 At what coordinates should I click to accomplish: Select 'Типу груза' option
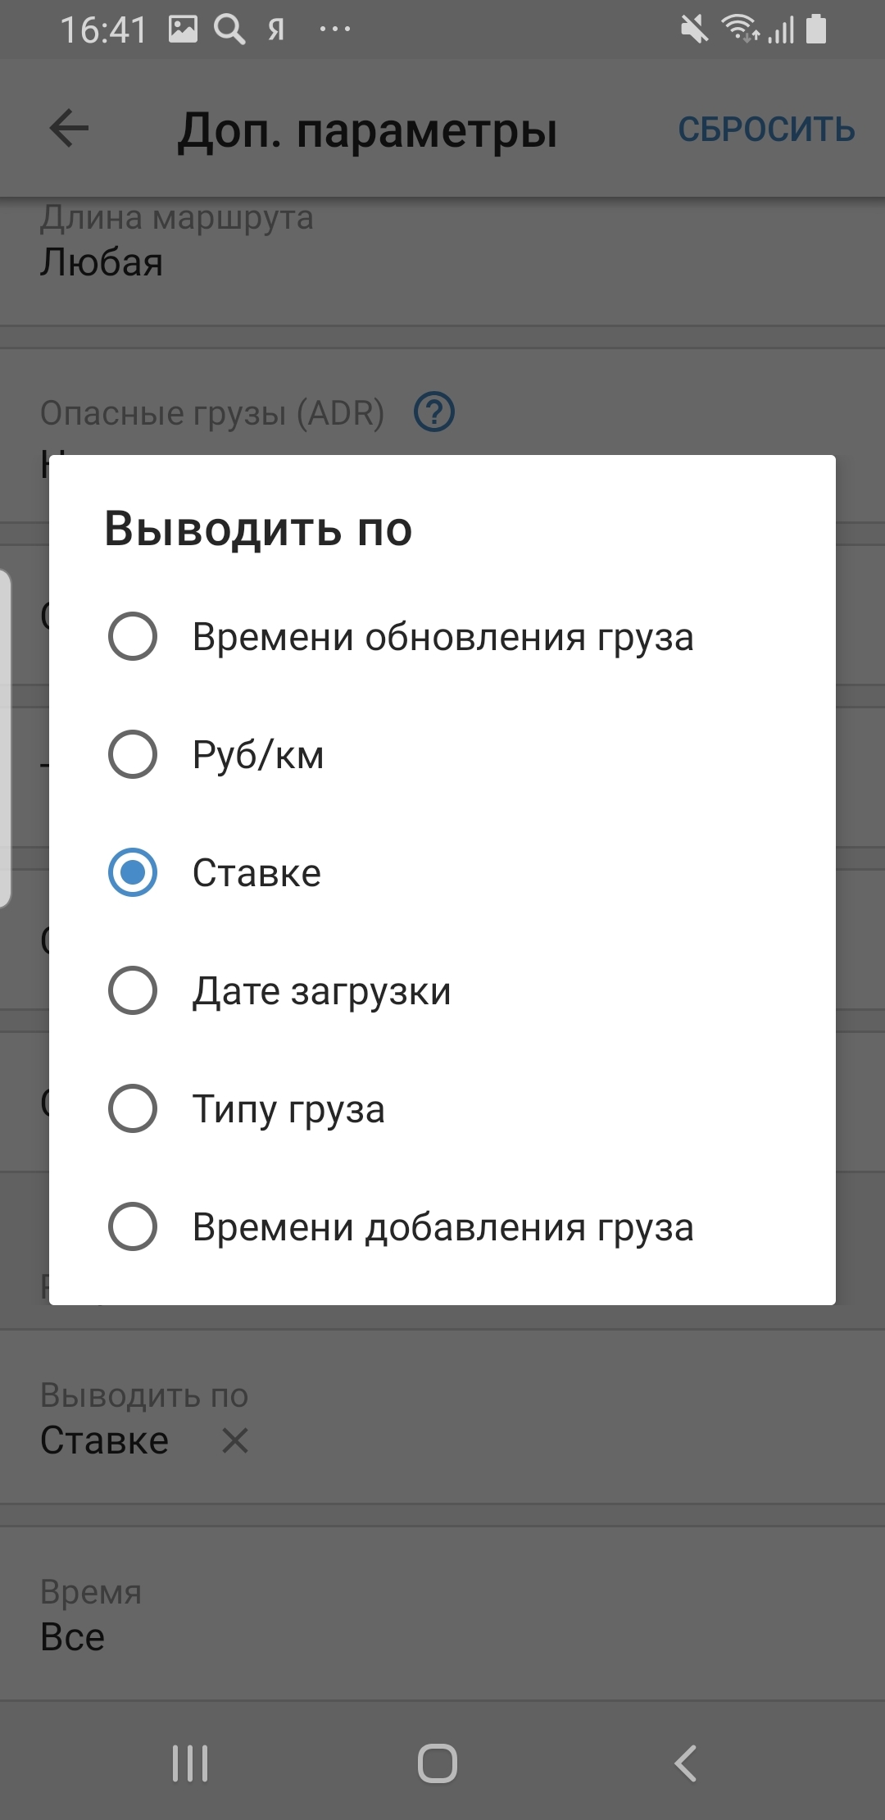coord(133,1108)
